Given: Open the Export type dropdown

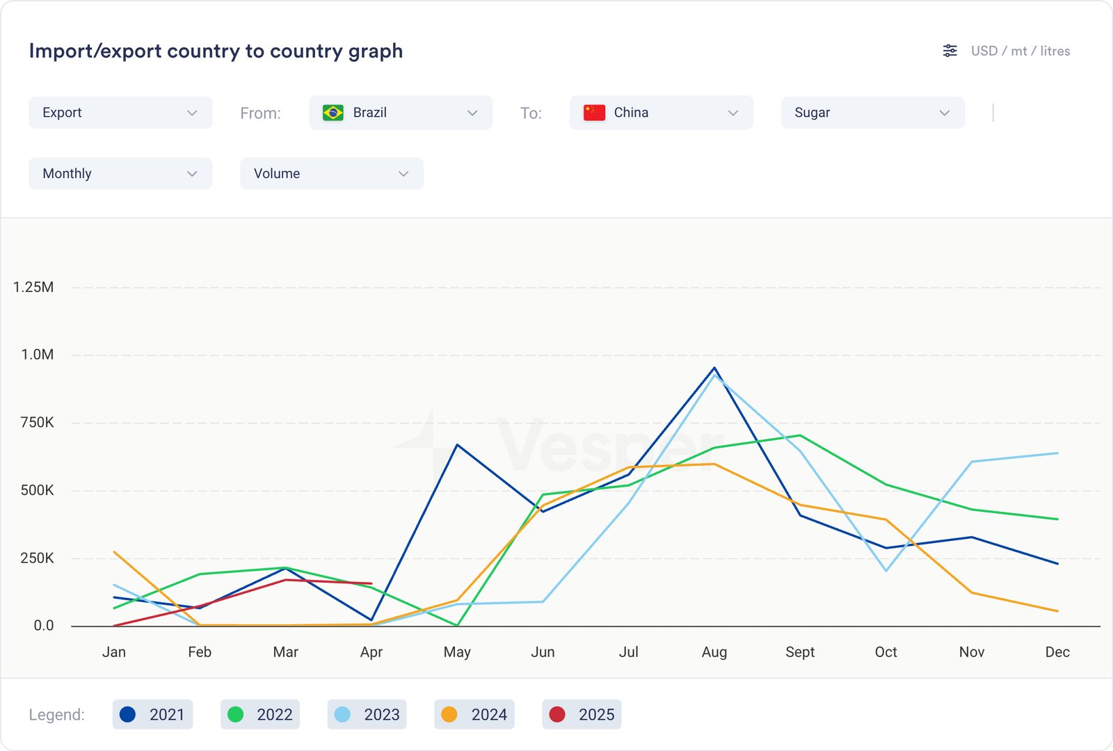Looking at the screenshot, I should pos(120,113).
